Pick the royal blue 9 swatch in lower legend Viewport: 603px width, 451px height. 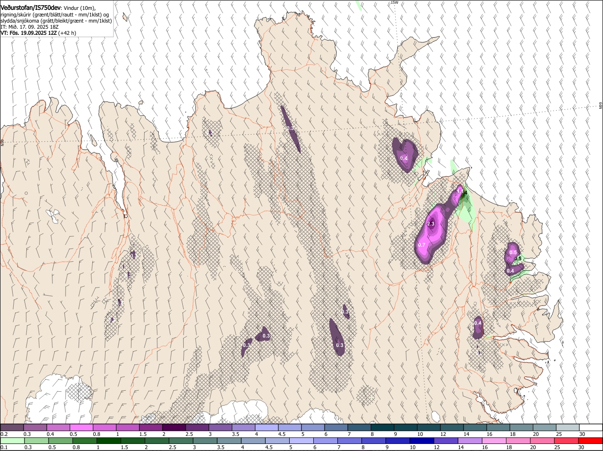click(x=398, y=441)
